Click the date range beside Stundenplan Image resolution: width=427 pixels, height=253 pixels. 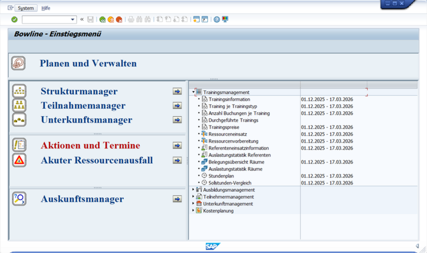(327, 176)
